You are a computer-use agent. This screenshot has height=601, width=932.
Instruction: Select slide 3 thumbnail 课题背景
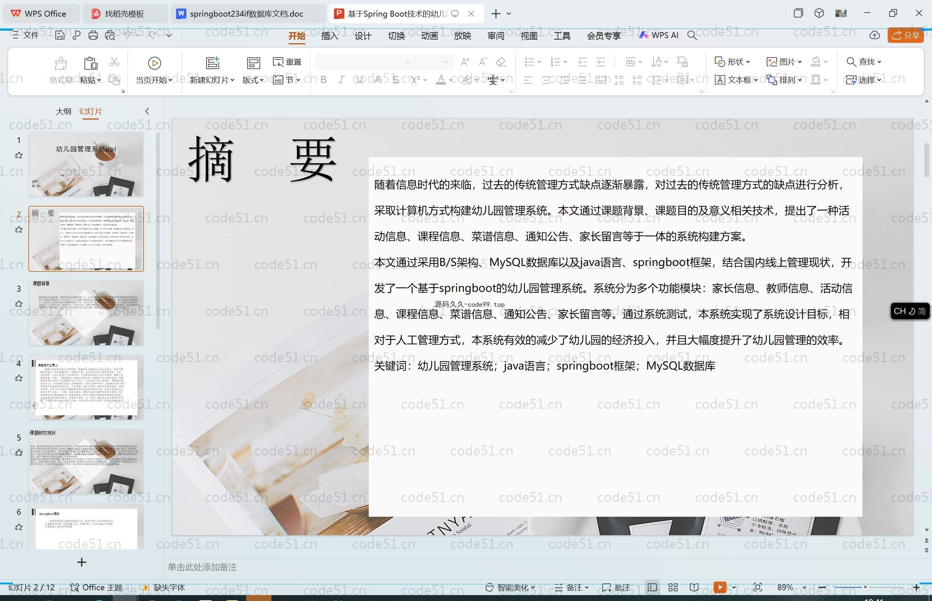pyautogui.click(x=86, y=313)
